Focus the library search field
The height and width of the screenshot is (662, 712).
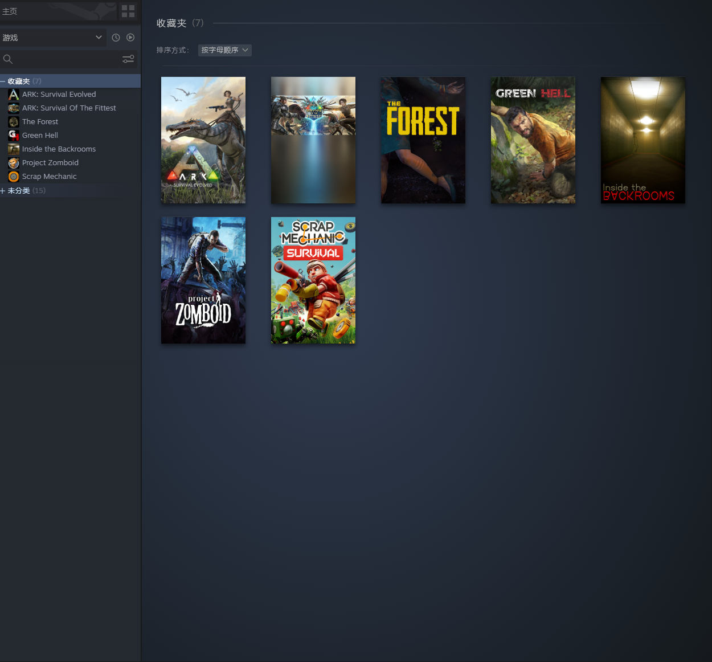[67, 59]
